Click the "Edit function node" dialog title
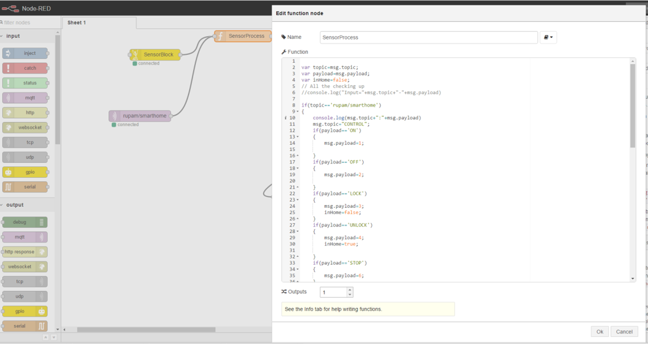Image resolution: width=648 pixels, height=344 pixels. (300, 13)
